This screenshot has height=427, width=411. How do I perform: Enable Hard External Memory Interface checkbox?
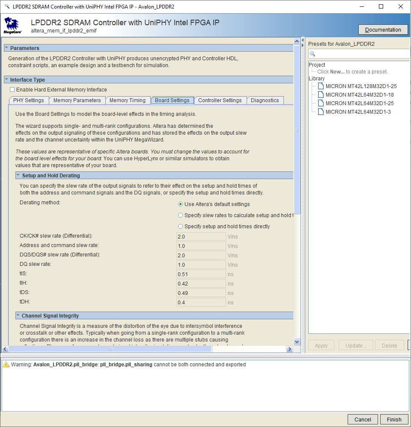pyautogui.click(x=12, y=90)
